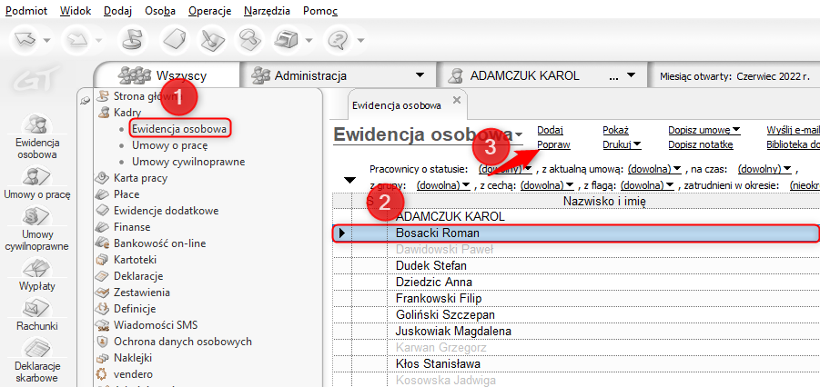Open the Narzędzia menu
This screenshot has height=387, width=820.
point(268,11)
